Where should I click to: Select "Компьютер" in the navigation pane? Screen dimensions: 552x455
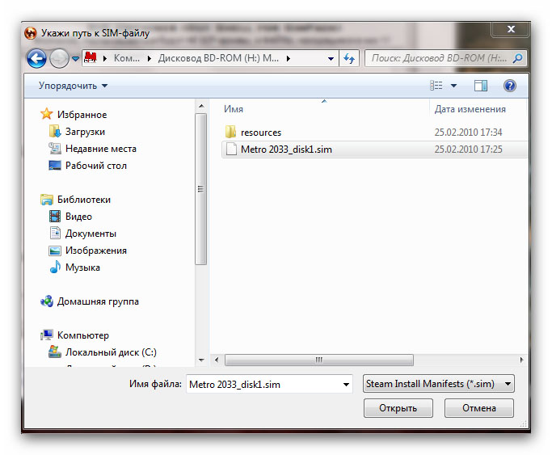[x=83, y=335]
